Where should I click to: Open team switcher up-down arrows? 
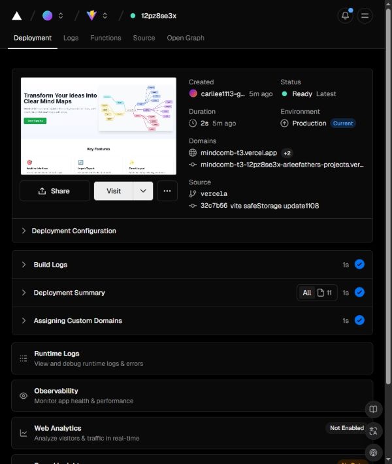(61, 16)
